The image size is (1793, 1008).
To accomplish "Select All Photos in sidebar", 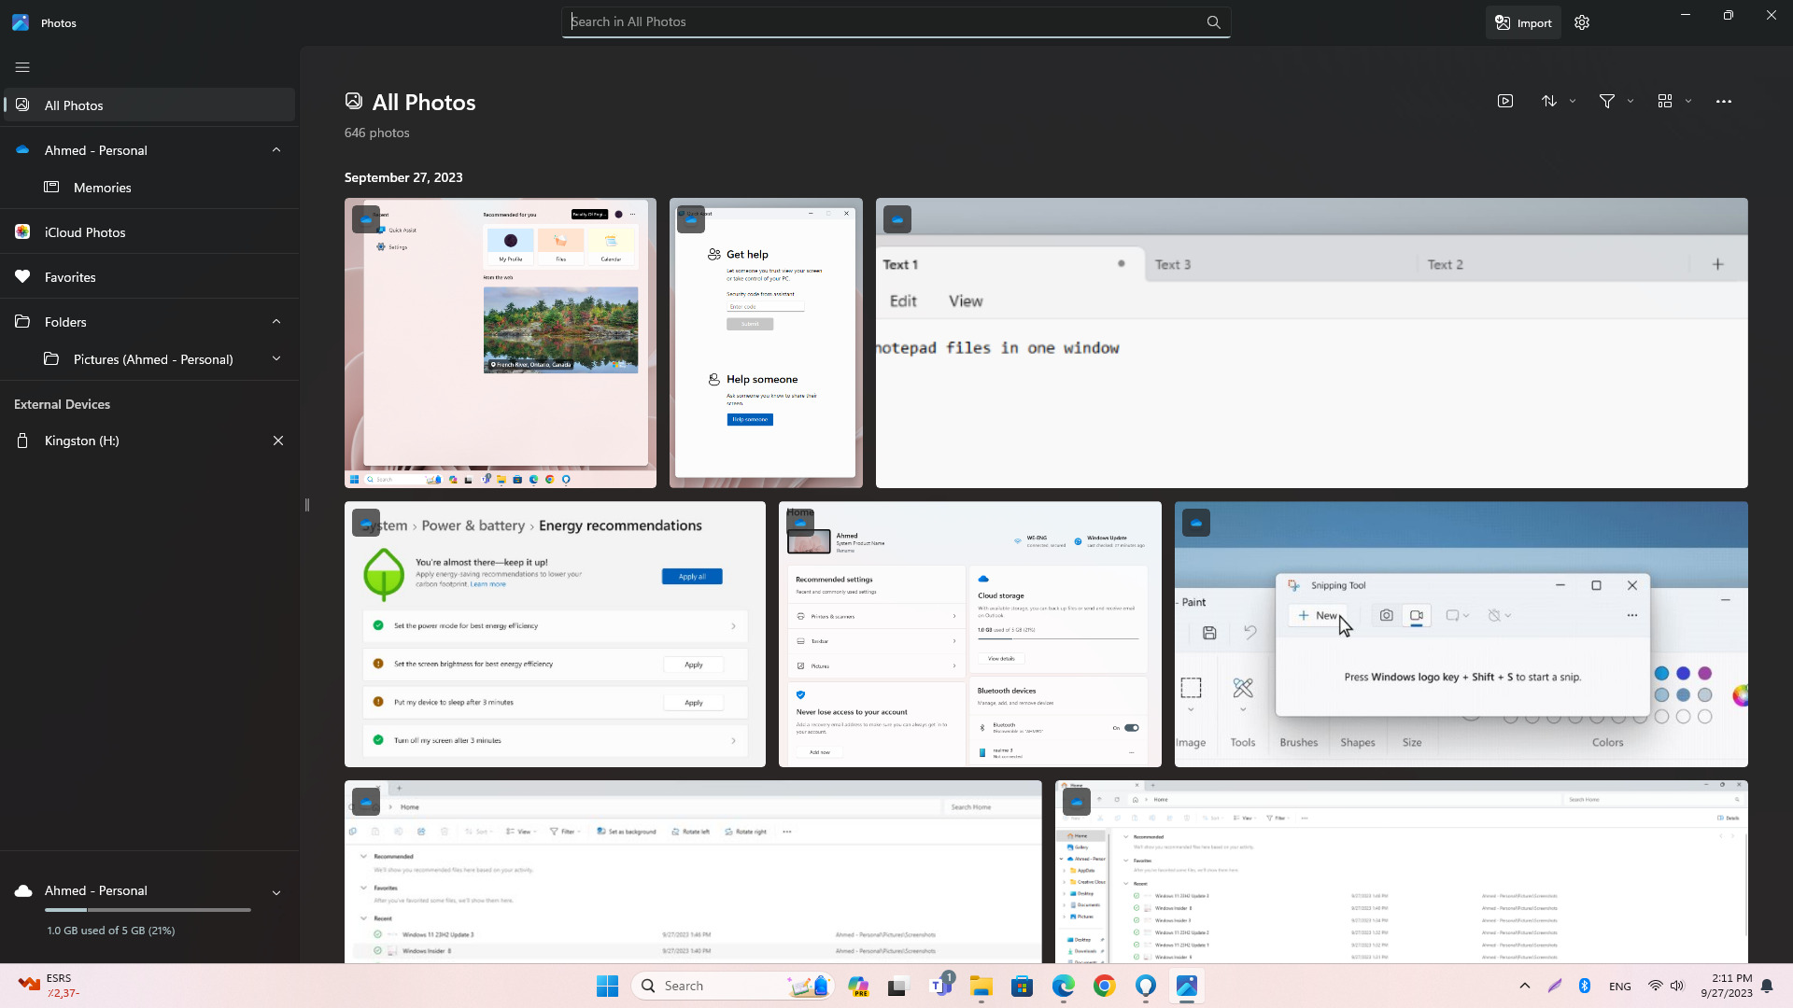I will tap(149, 105).
